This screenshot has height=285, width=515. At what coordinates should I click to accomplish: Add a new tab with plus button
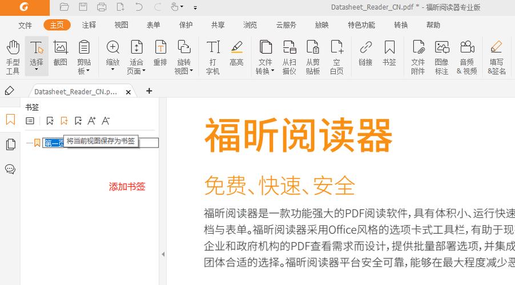pos(149,91)
